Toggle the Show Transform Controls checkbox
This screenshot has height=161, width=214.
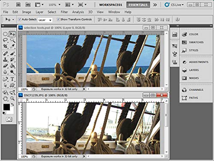[58, 19]
